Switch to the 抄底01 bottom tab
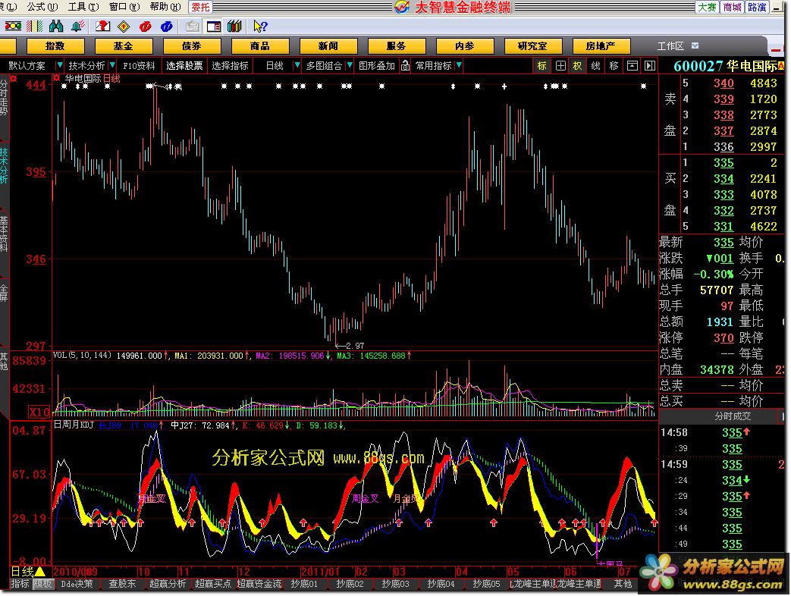 [x=304, y=584]
